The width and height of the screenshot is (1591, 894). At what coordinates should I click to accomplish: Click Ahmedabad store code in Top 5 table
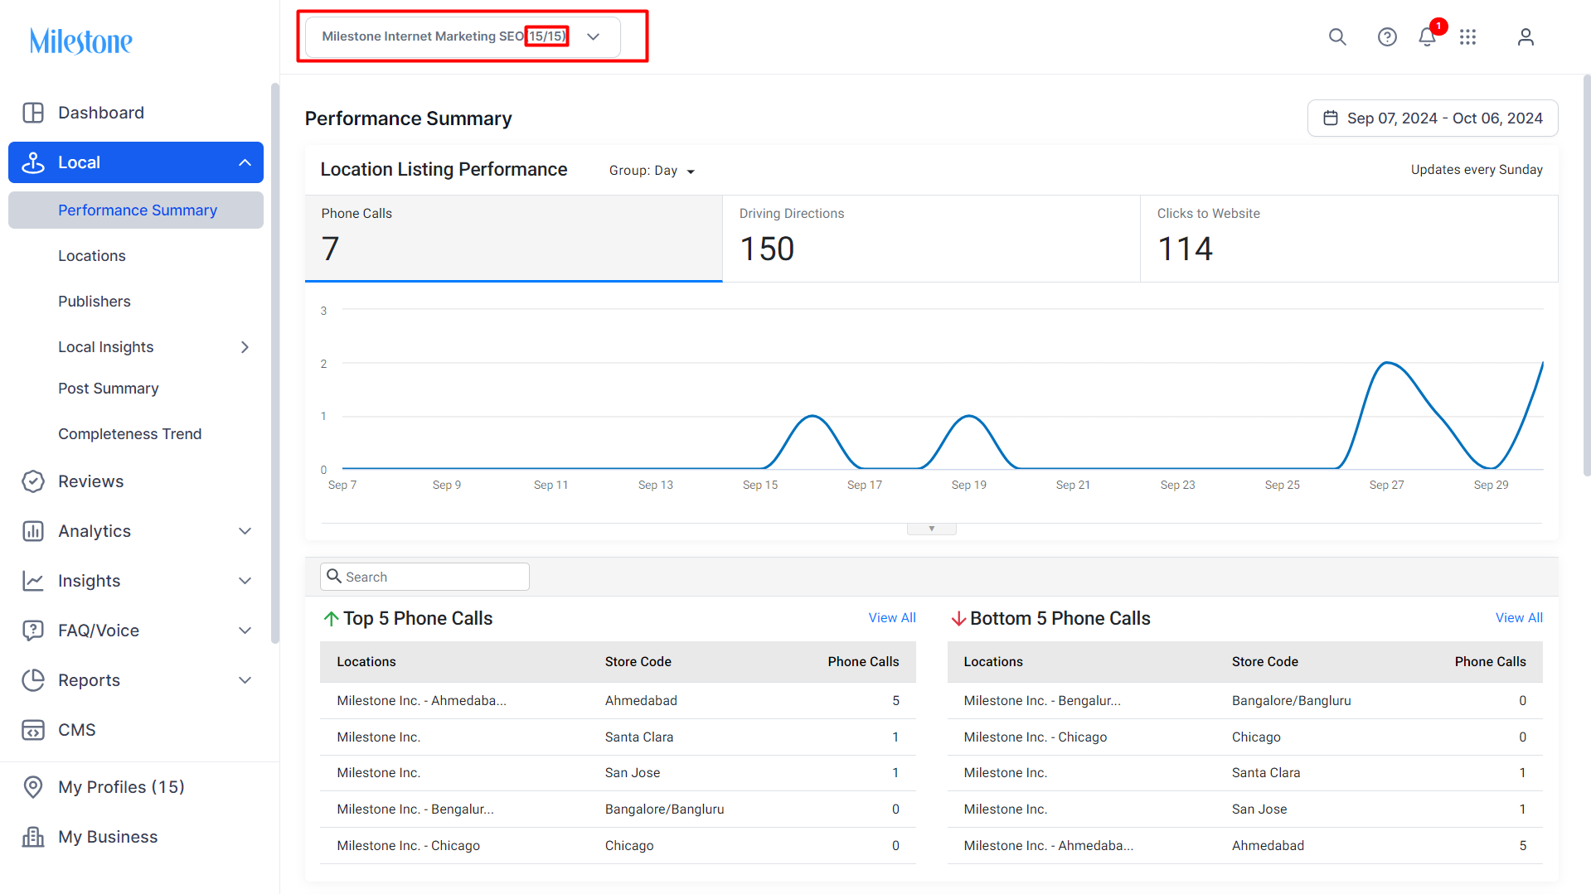(641, 701)
